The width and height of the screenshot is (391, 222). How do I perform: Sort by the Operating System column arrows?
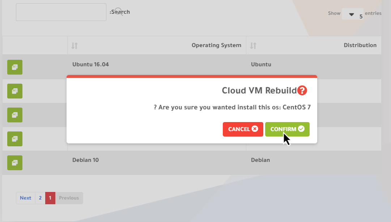click(x=75, y=46)
